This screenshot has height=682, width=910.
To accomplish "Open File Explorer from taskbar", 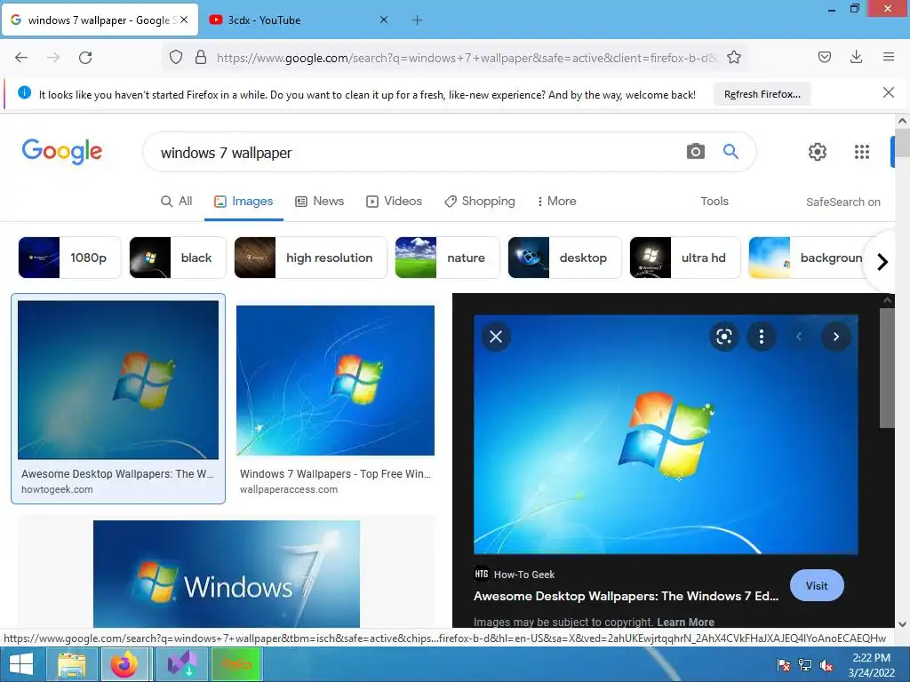I will 71,664.
